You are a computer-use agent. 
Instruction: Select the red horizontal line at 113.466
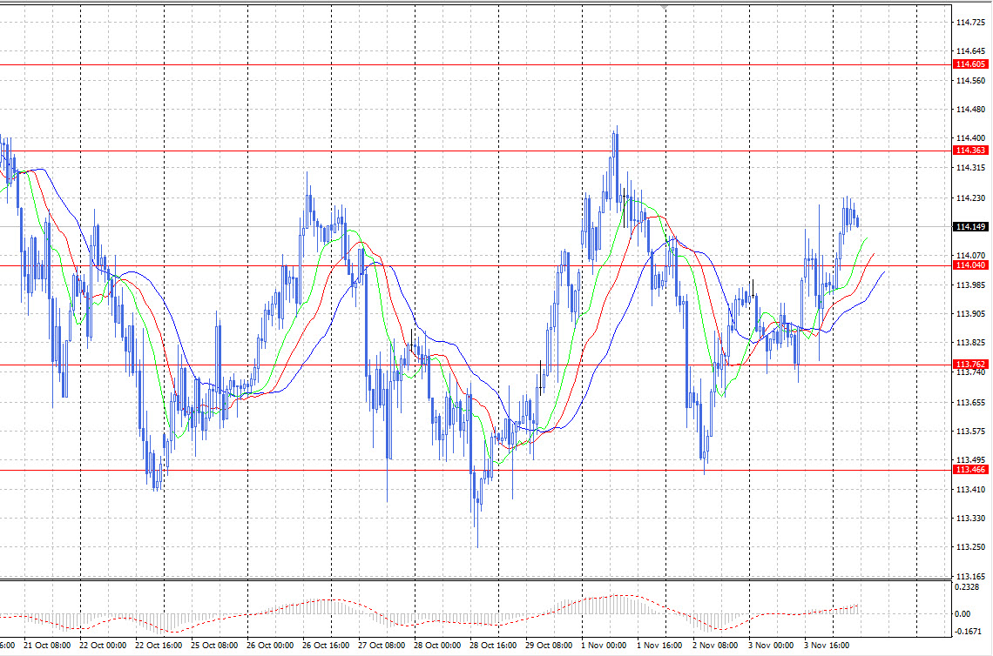point(476,470)
